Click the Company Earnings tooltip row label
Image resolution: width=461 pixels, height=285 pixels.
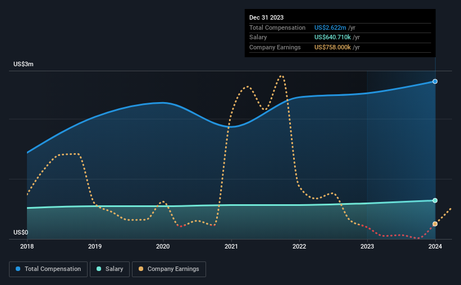(x=275, y=47)
